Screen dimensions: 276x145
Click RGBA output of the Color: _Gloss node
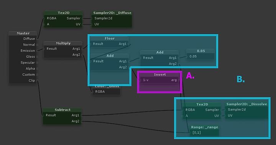(100, 92)
